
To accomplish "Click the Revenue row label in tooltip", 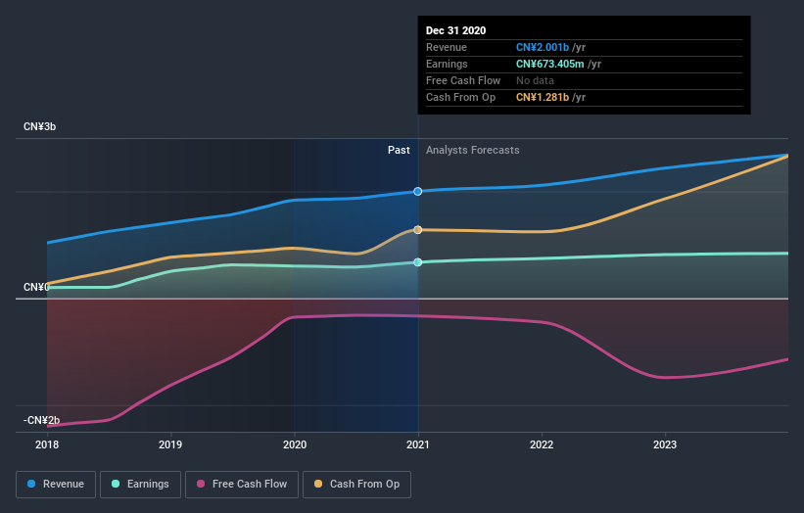I will click(x=447, y=47).
